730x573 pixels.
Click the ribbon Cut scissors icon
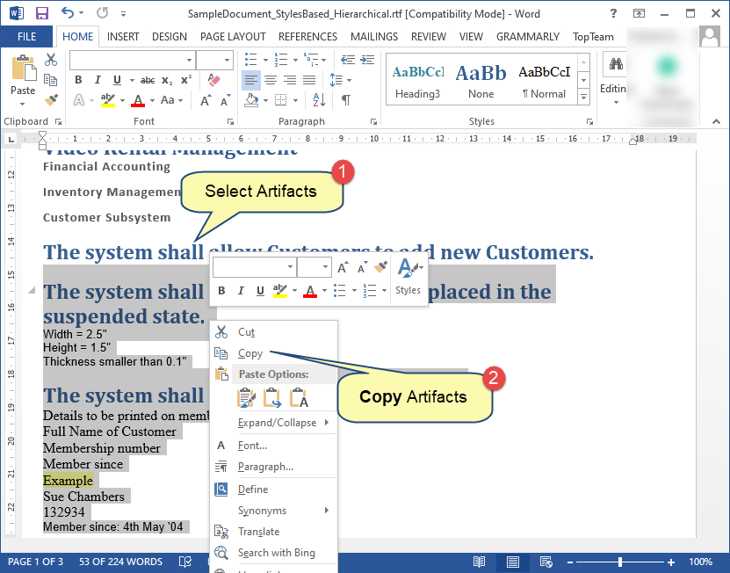coord(51,60)
